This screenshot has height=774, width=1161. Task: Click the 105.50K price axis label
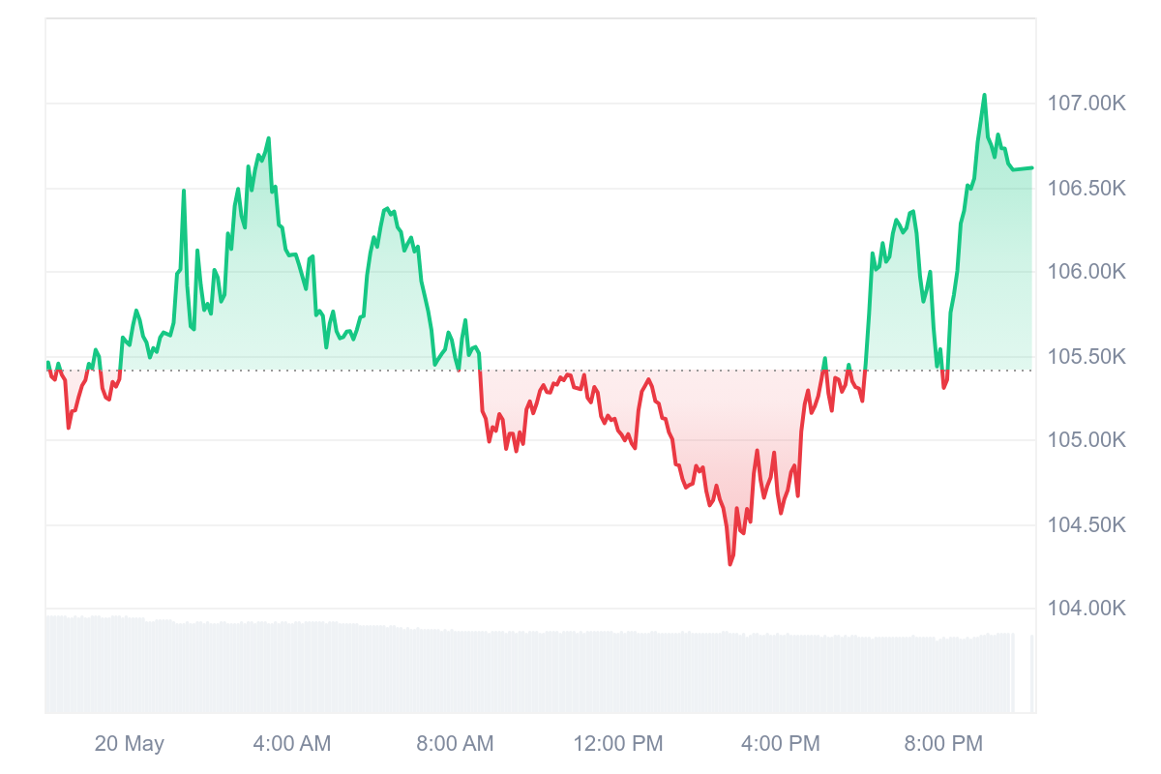(x=1087, y=357)
